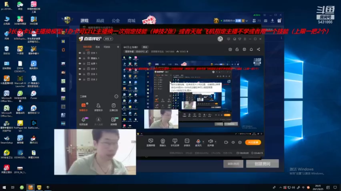Open the iTunes desktop shortcut
The height and width of the screenshot is (191, 341).
pyautogui.click(x=34, y=95)
